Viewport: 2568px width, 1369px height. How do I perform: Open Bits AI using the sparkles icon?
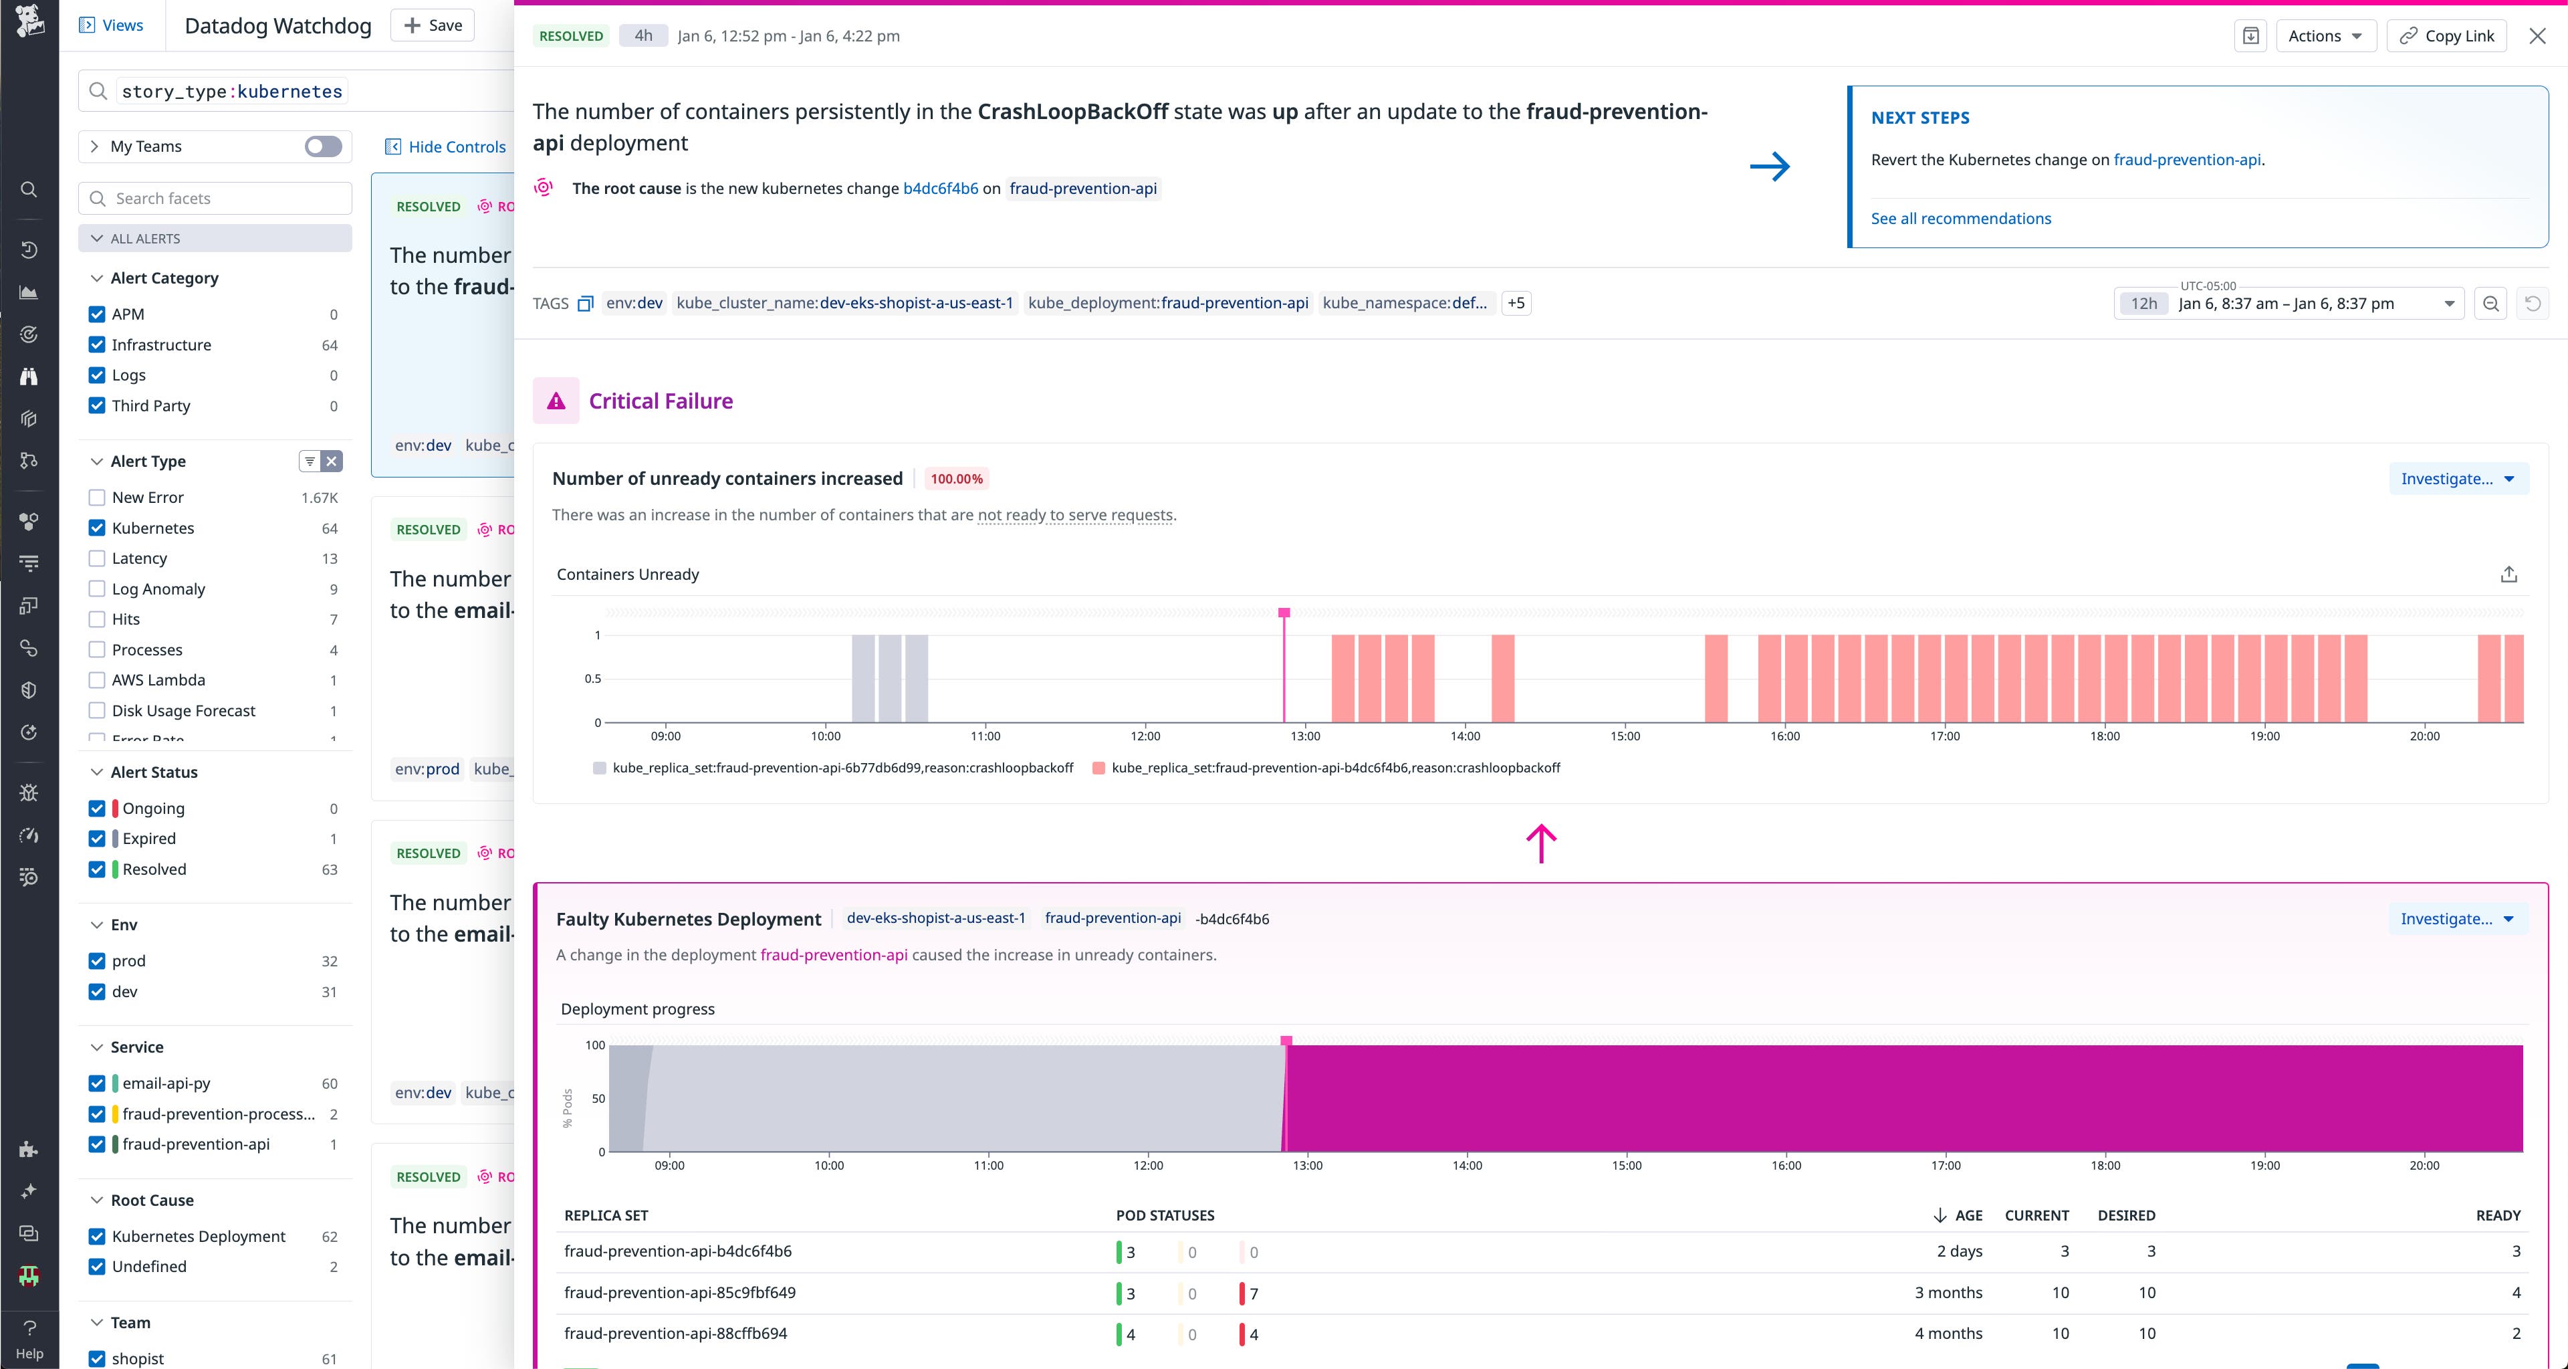click(x=28, y=1190)
